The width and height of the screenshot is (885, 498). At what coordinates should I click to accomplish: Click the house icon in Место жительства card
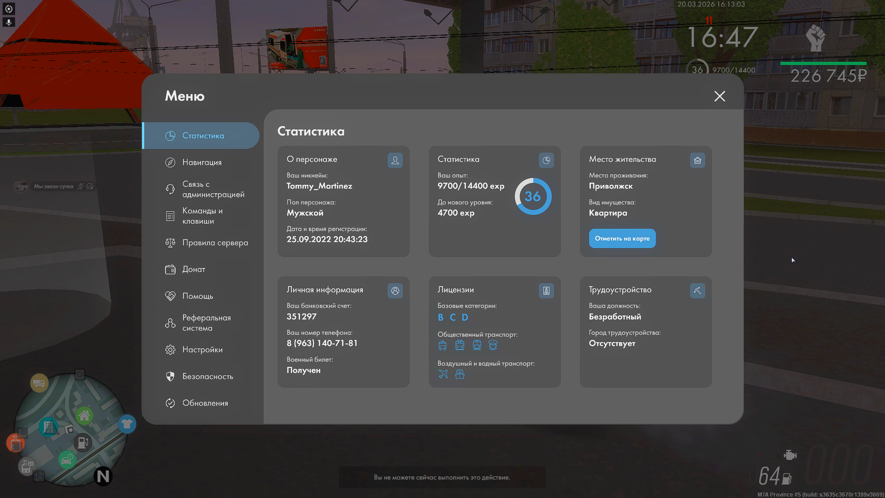click(x=697, y=160)
